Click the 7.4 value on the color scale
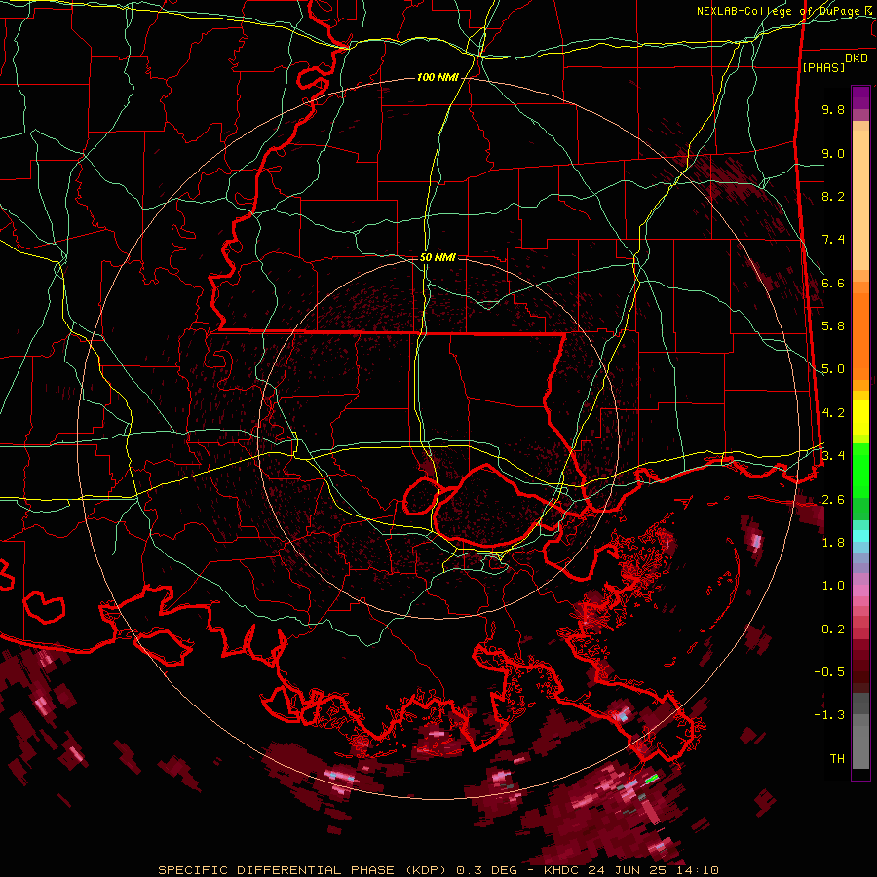The width and height of the screenshot is (877, 877). click(x=833, y=240)
